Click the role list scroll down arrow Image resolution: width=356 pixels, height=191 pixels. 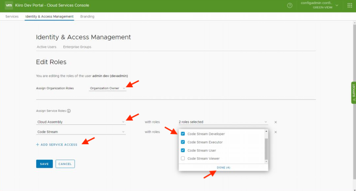pos(267,162)
